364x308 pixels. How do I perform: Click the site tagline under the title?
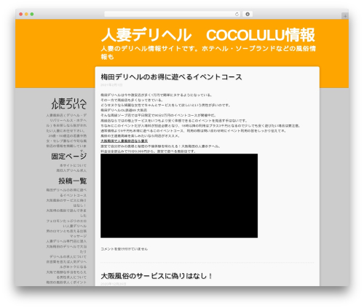coord(208,52)
